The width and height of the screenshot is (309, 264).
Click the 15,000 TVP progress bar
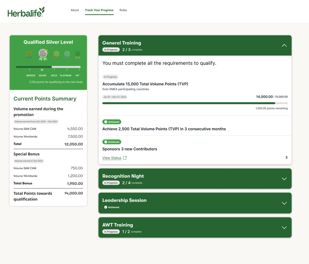(195, 103)
